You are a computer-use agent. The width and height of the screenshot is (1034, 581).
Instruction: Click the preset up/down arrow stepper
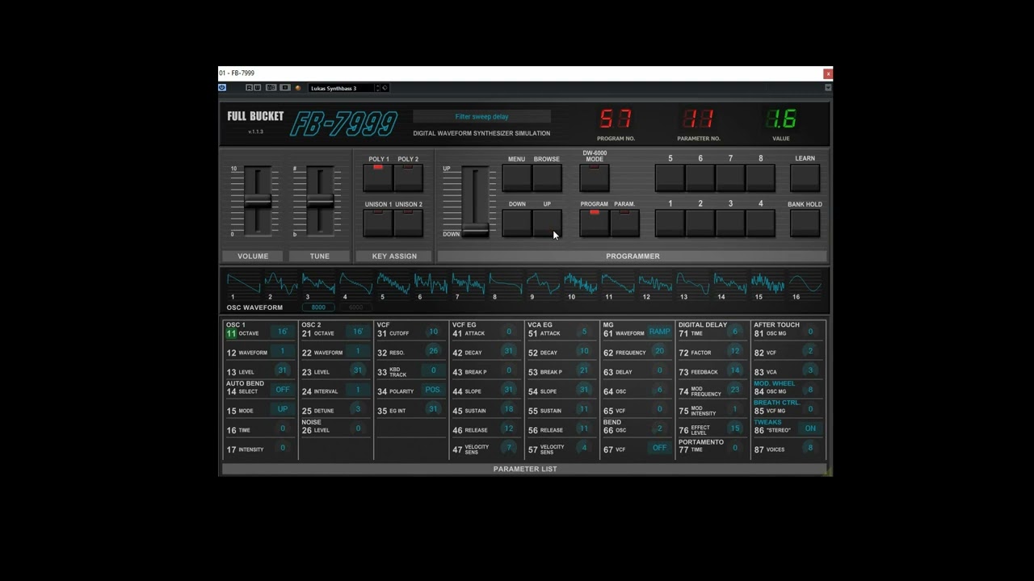377,87
